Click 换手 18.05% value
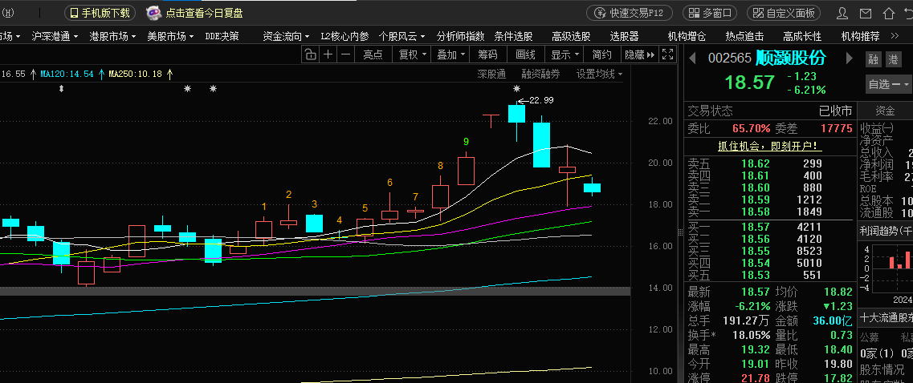Screen dimensions: 913x383 751,336
